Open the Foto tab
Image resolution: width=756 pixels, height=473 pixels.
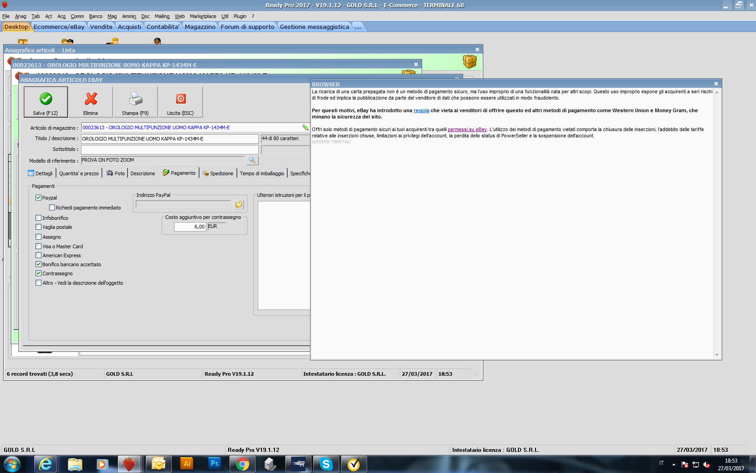tap(116, 173)
